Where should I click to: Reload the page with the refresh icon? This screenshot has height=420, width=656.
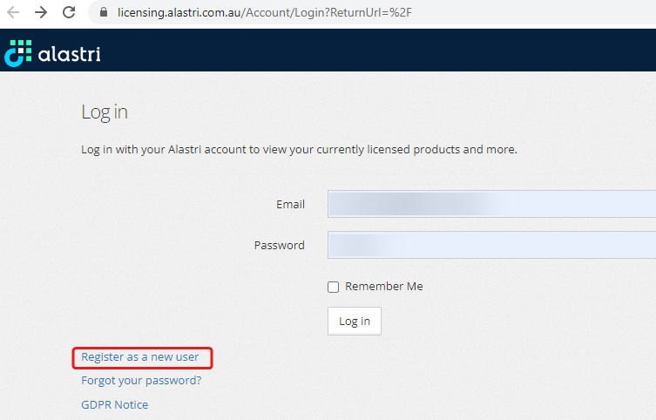[69, 13]
